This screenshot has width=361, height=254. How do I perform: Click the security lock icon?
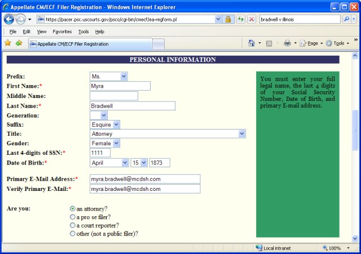228,19
